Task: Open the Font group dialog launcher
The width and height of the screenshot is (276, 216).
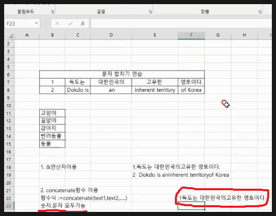Action: (x=150, y=12)
